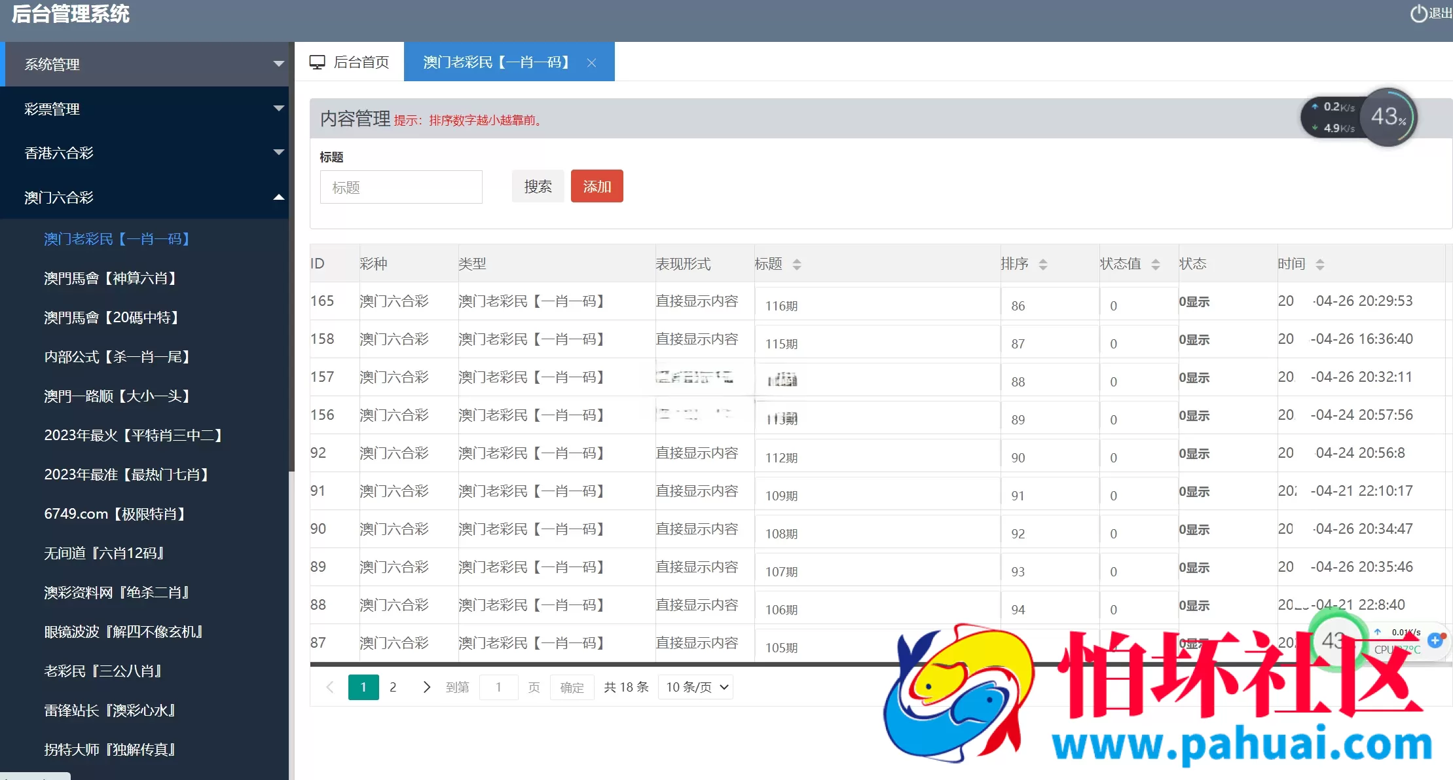The image size is (1453, 780).
Task: Close the 澳门老彩民【一肖一码】 tab
Action: [x=591, y=62]
